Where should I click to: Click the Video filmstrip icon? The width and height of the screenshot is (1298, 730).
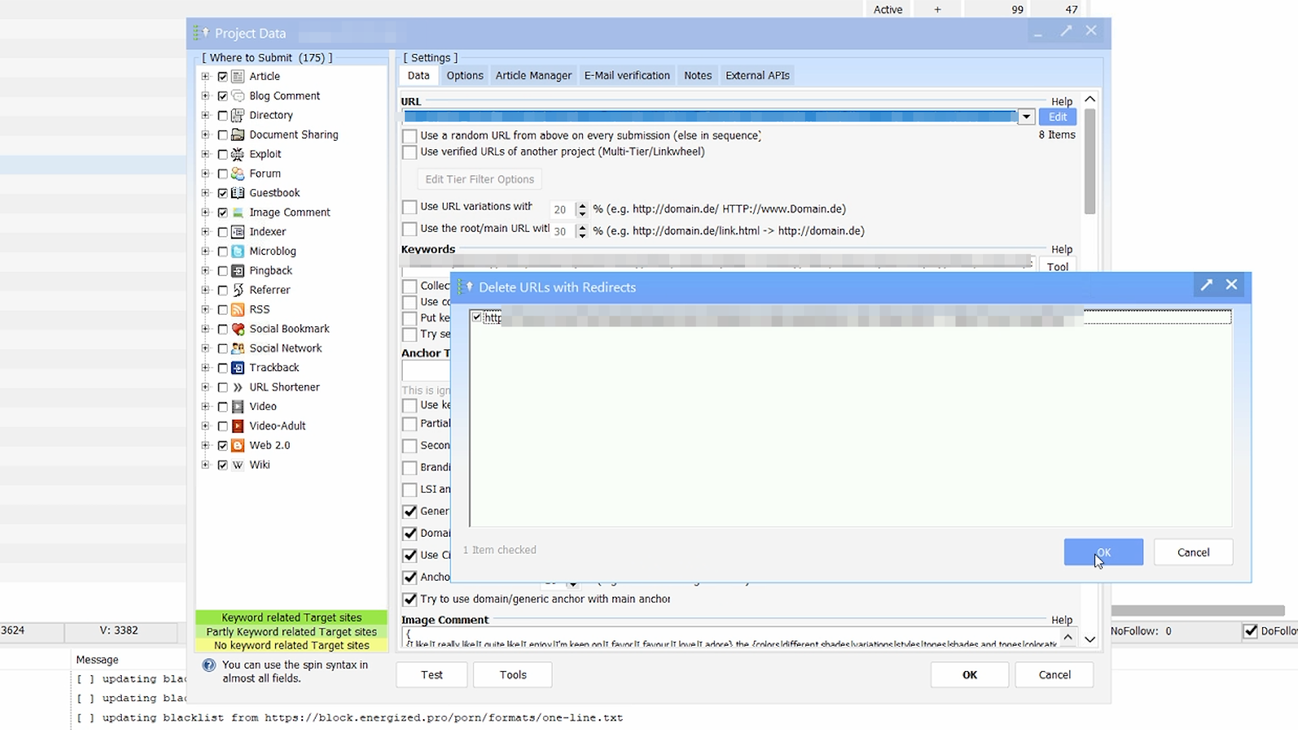coord(238,407)
